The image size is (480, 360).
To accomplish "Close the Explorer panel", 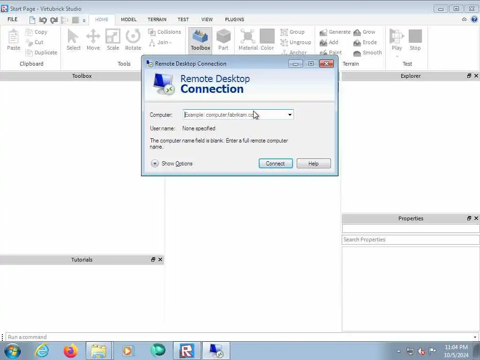I will click(476, 75).
